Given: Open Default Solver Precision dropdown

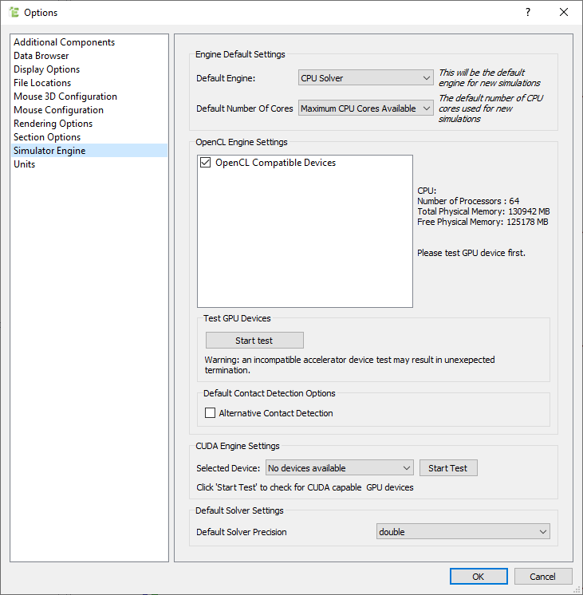Looking at the screenshot, I should click(463, 532).
